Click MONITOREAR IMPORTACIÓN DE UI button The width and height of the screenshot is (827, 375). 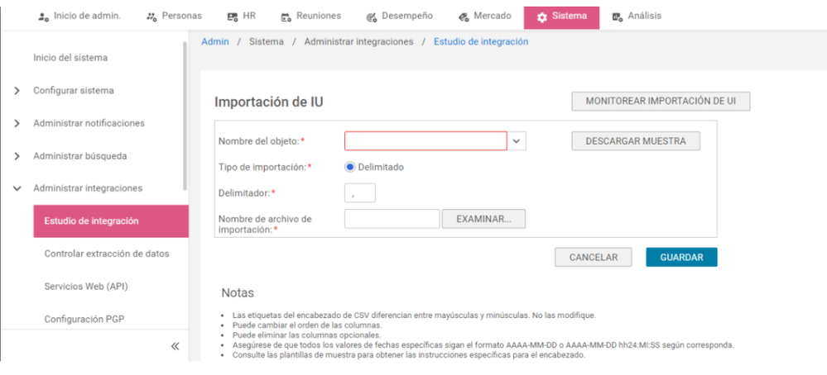click(x=661, y=102)
